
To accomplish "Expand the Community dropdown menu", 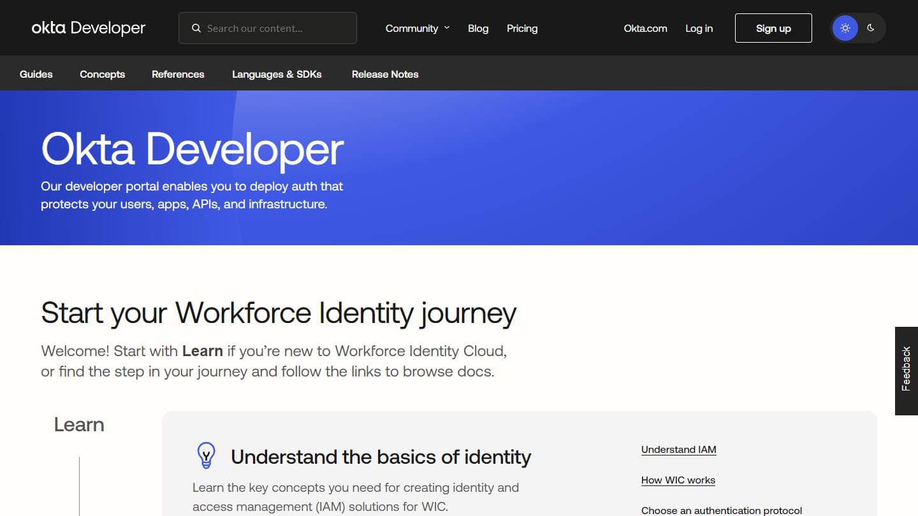I will [x=418, y=28].
